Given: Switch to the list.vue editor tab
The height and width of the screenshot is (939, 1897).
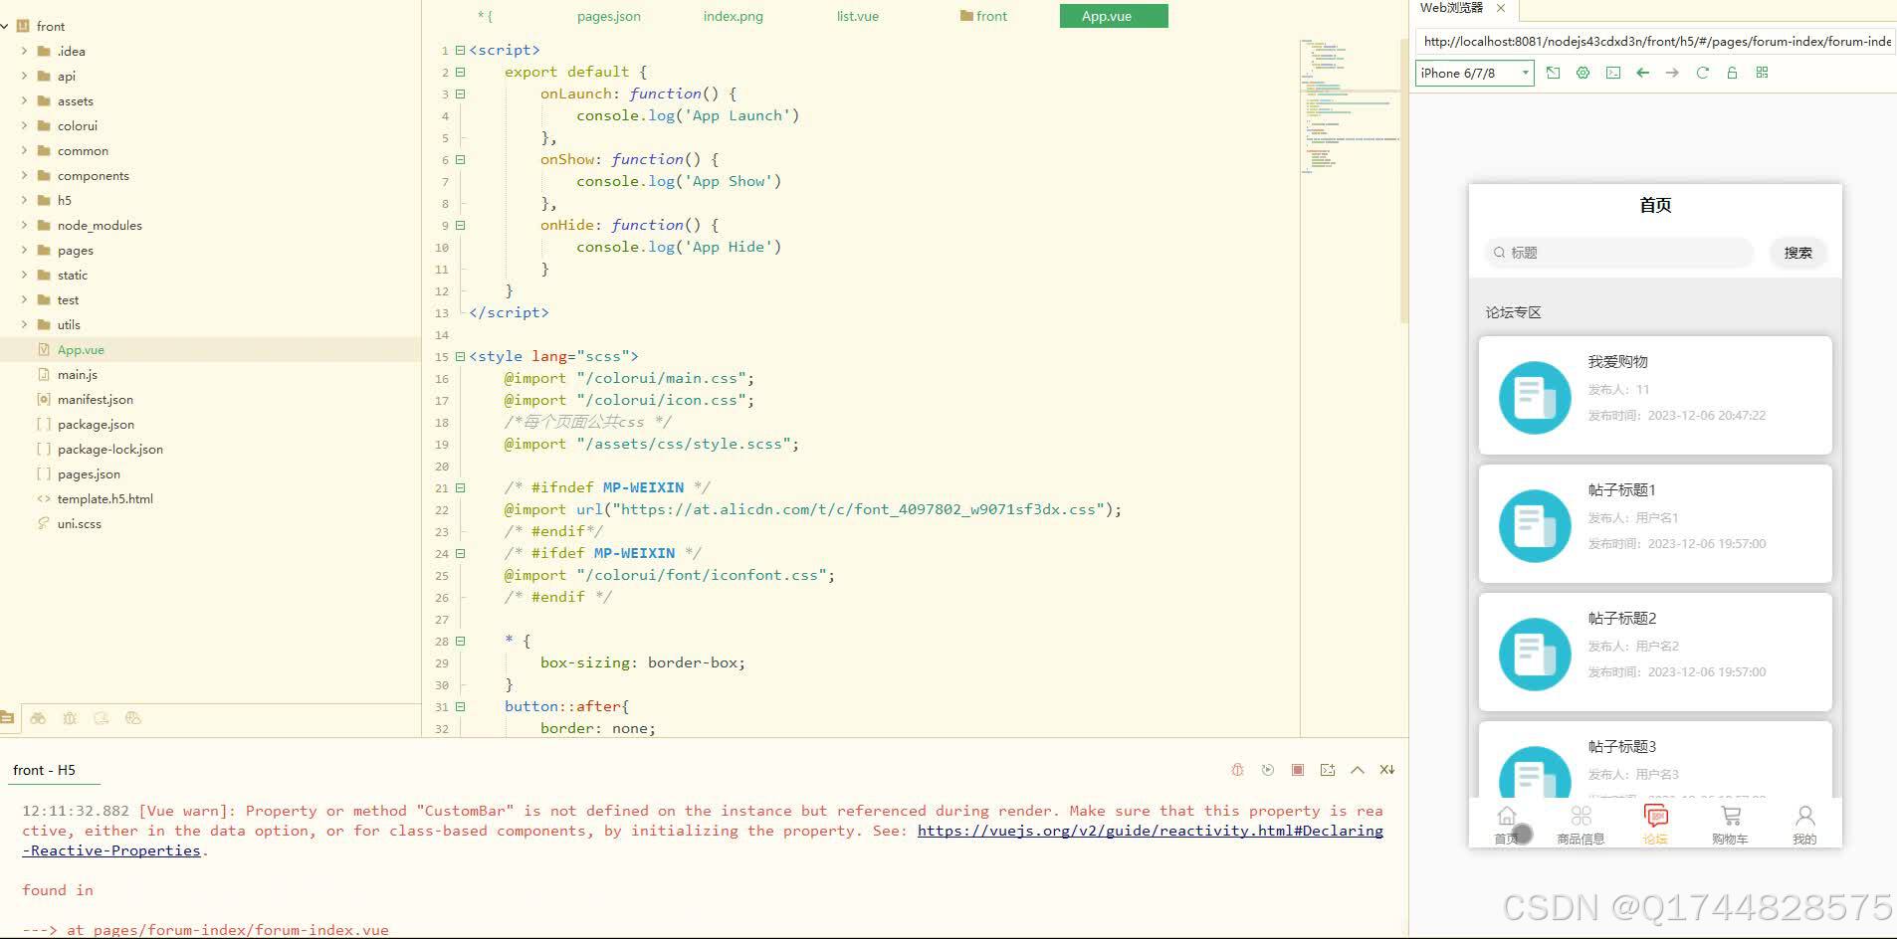Looking at the screenshot, I should [857, 16].
